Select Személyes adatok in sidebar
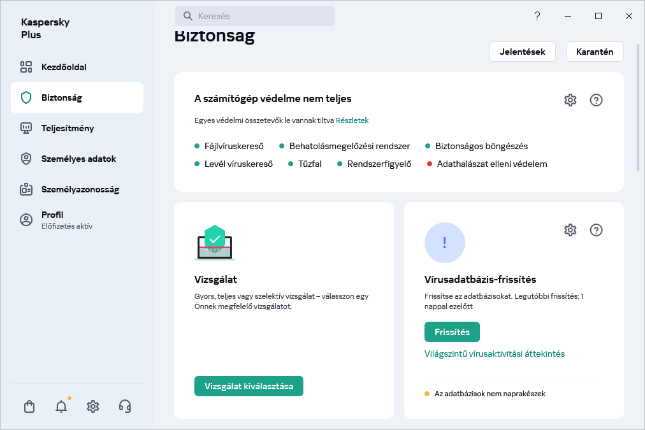This screenshot has width=645, height=430. point(78,159)
